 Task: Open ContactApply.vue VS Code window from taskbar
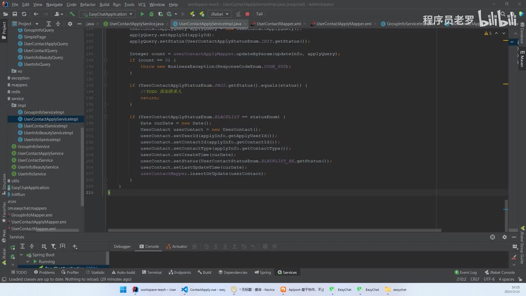pyautogui.click(x=203, y=289)
